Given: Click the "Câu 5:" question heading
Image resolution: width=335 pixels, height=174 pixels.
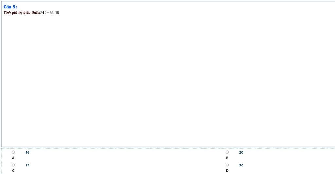Looking at the screenshot, I should 10,7.
